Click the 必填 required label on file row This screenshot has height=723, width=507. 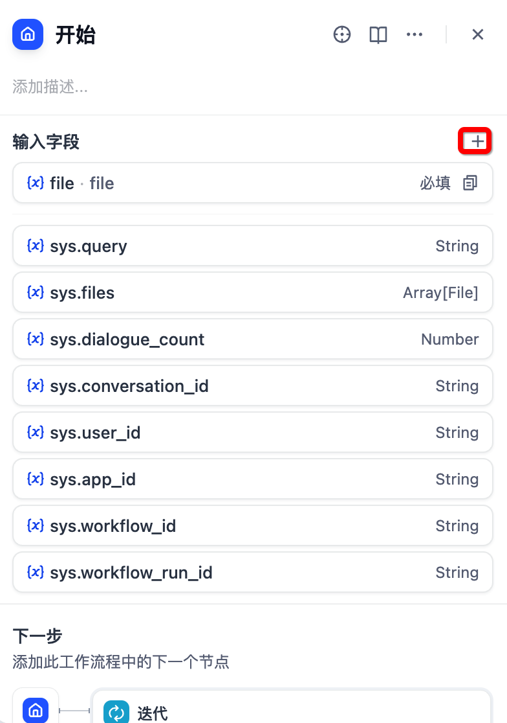click(435, 183)
